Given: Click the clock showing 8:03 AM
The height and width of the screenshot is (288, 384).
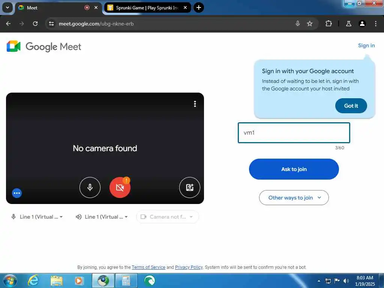Looking at the screenshot, I should tap(364, 281).
